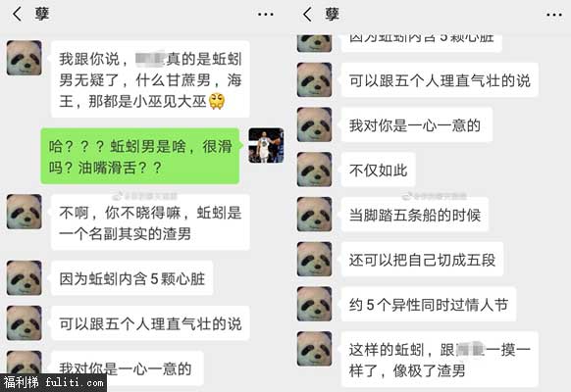Tap panda avatar beside '因为蚯蚓内含5颗心脏' in left chat

[x=24, y=277]
